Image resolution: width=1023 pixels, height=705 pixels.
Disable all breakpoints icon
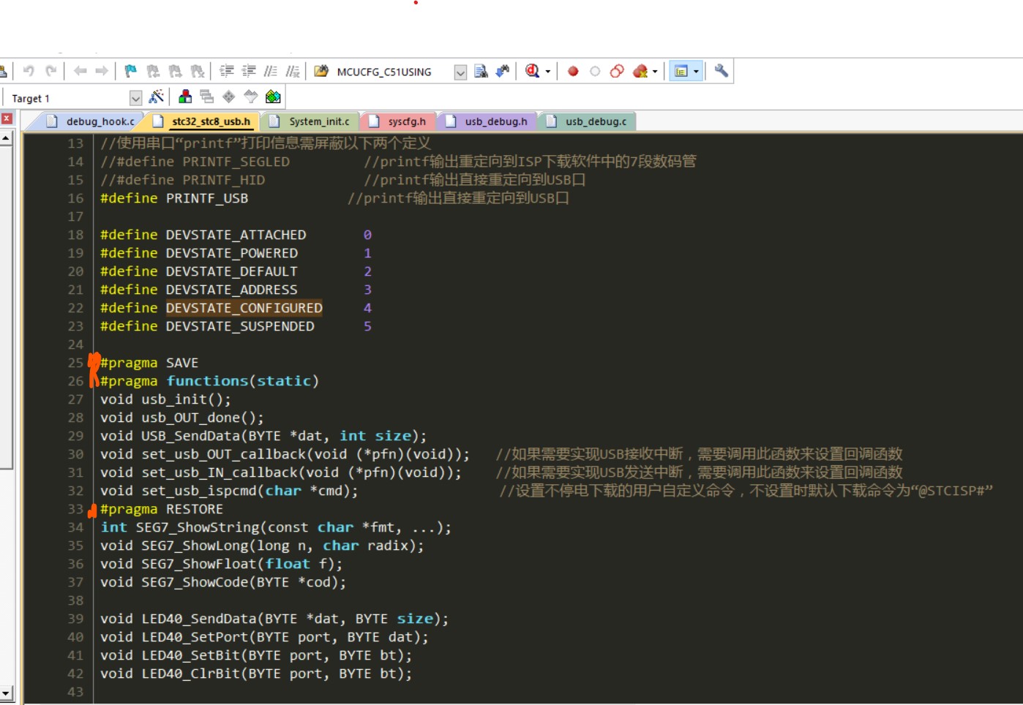(x=617, y=71)
